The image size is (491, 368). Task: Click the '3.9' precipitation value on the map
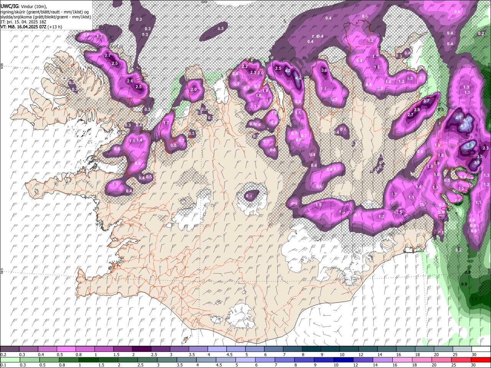(477, 162)
